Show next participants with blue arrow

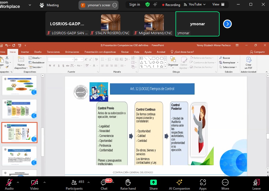tap(227, 24)
